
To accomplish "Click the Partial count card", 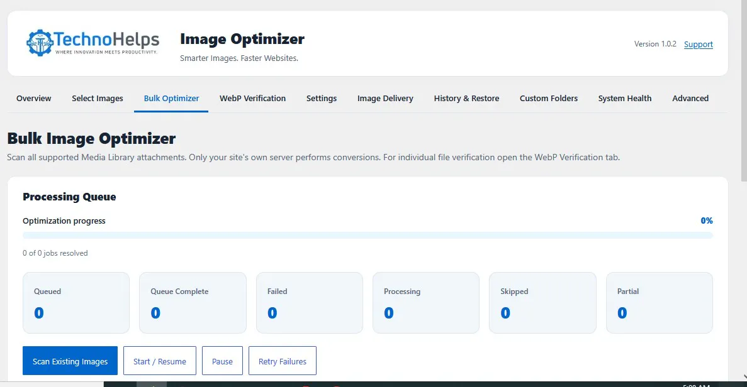I will pyautogui.click(x=660, y=303).
